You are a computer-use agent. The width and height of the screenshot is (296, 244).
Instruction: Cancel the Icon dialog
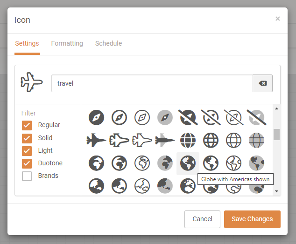(x=202, y=219)
